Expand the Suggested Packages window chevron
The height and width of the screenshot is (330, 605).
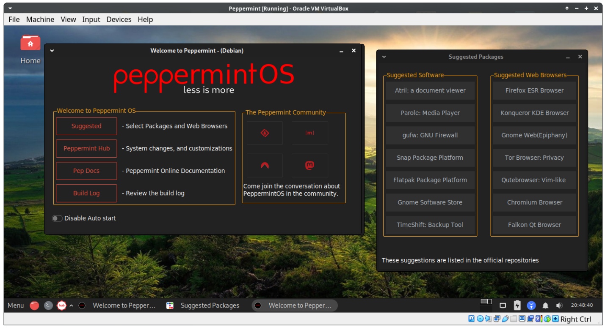384,57
